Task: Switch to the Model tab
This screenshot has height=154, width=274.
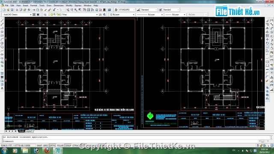Action: click(x=21, y=131)
